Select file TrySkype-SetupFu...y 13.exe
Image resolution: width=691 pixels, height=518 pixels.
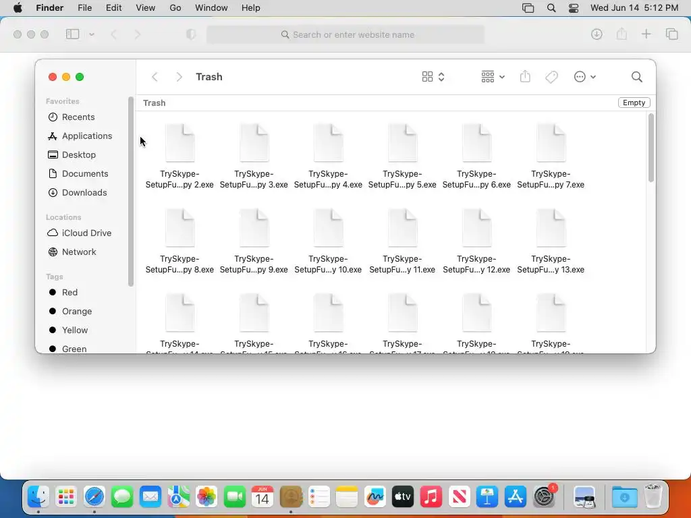[551, 241]
